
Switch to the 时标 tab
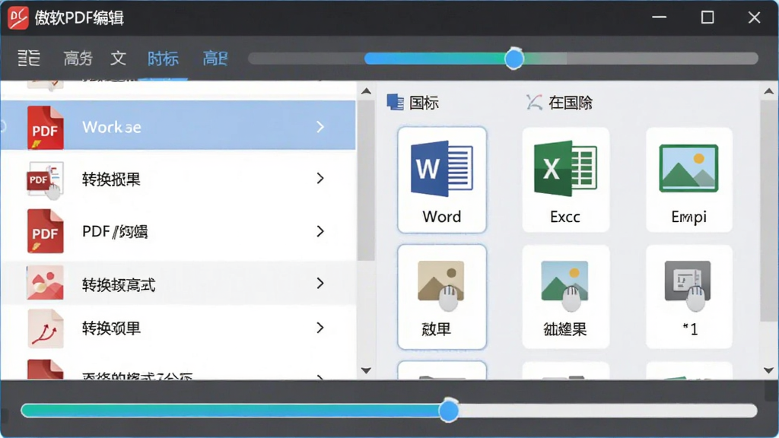click(x=163, y=59)
